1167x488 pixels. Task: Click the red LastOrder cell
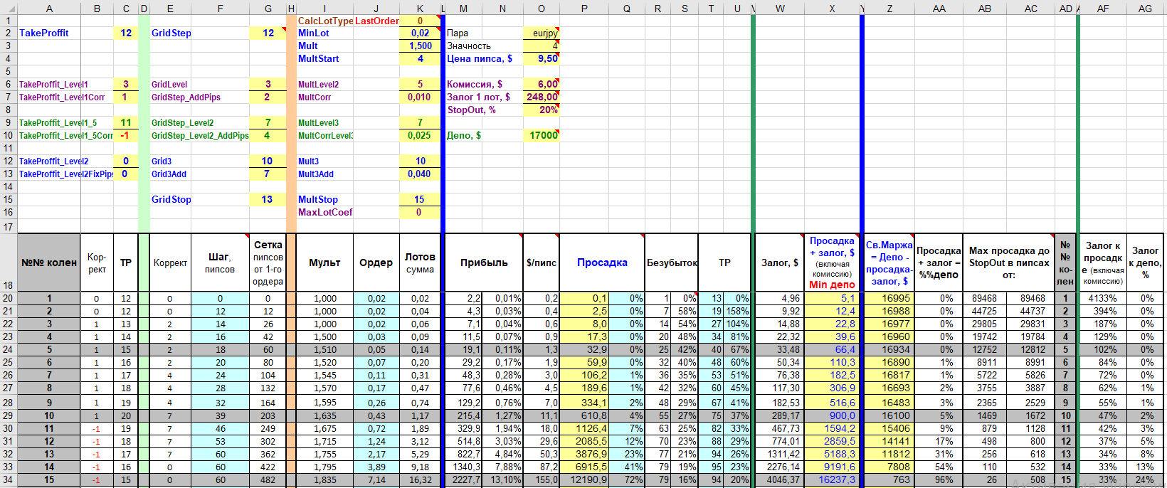tap(376, 21)
